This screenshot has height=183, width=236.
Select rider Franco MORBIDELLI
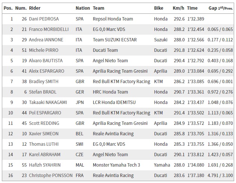pos(49,29)
